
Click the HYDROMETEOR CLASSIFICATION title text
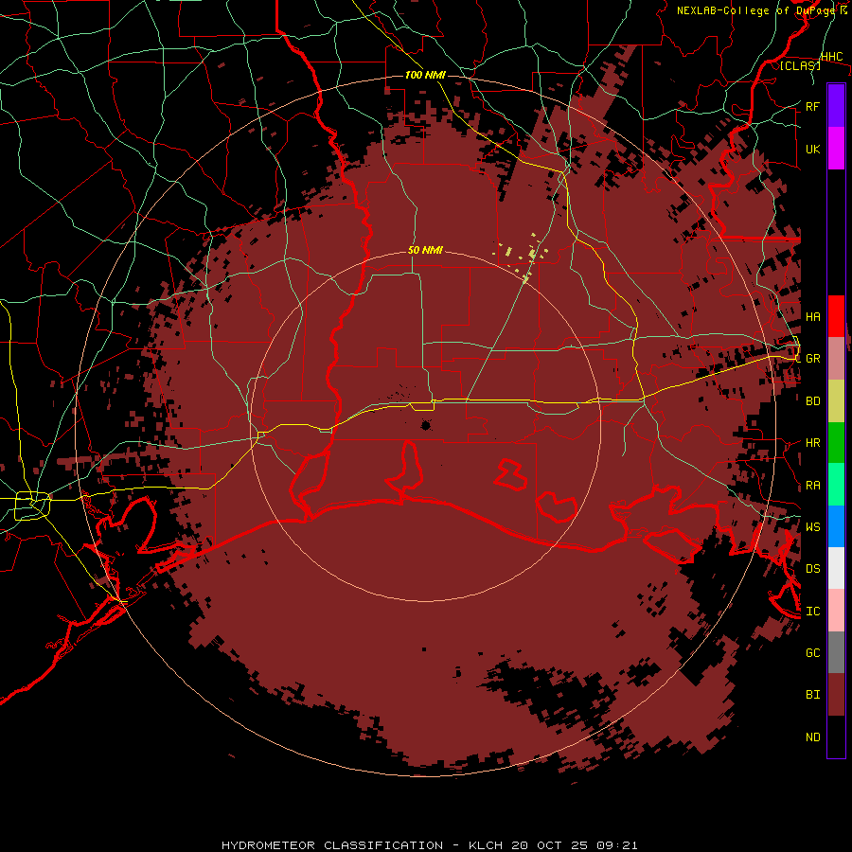coord(332,845)
